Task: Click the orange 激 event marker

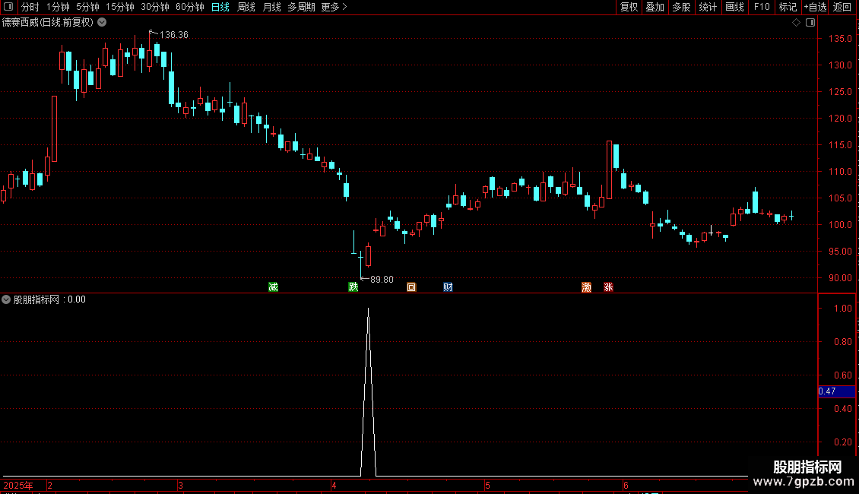Action: [x=587, y=287]
